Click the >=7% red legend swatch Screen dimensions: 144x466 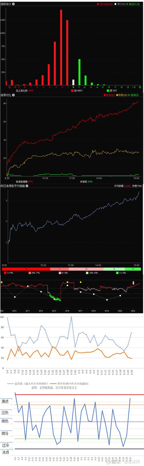pos(5,273)
